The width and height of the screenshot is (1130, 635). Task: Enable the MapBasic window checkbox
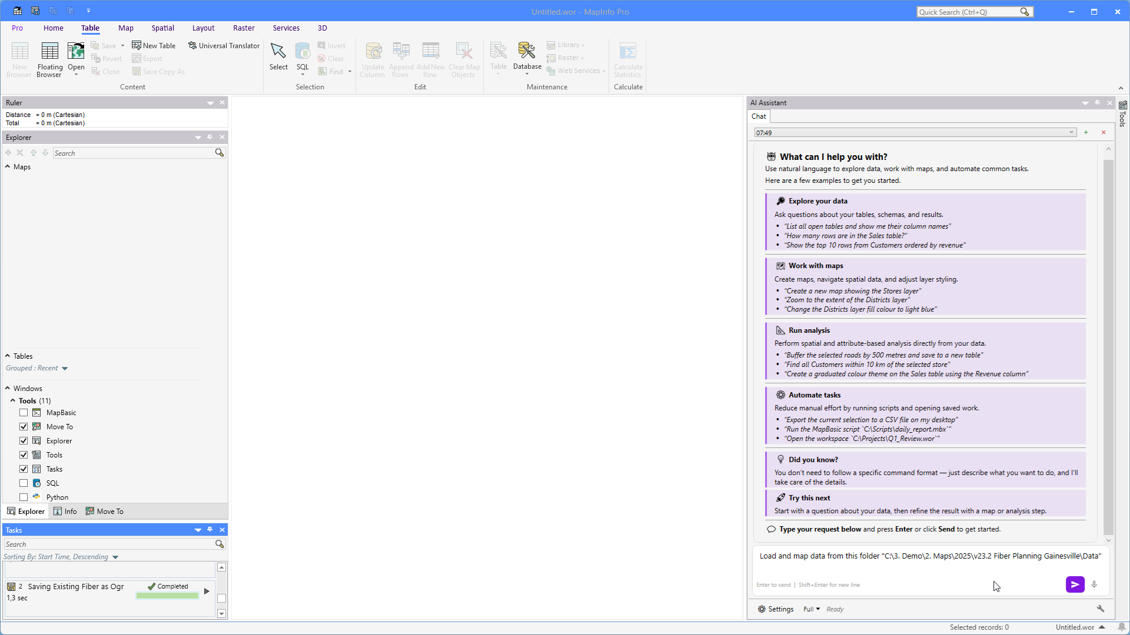click(x=24, y=413)
